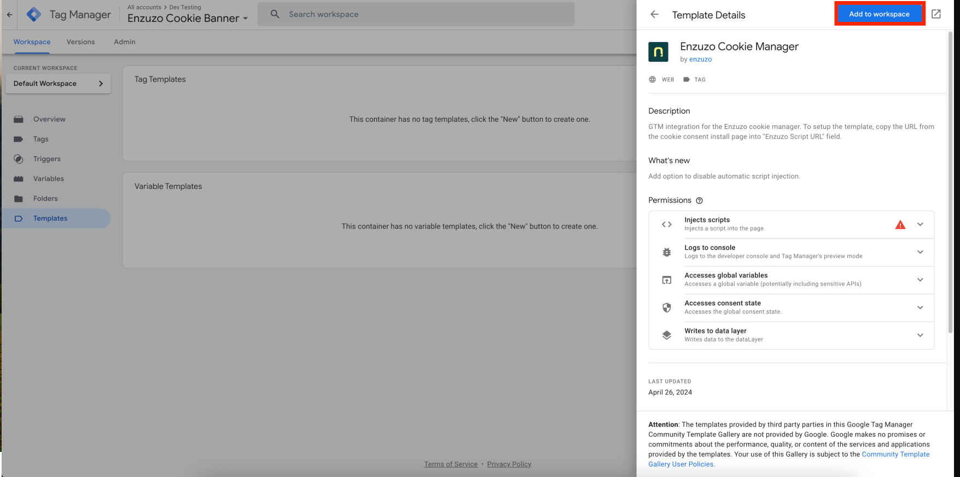Click the Variables sidebar icon
Viewport: 960px width, 477px height.
pyautogui.click(x=19, y=179)
